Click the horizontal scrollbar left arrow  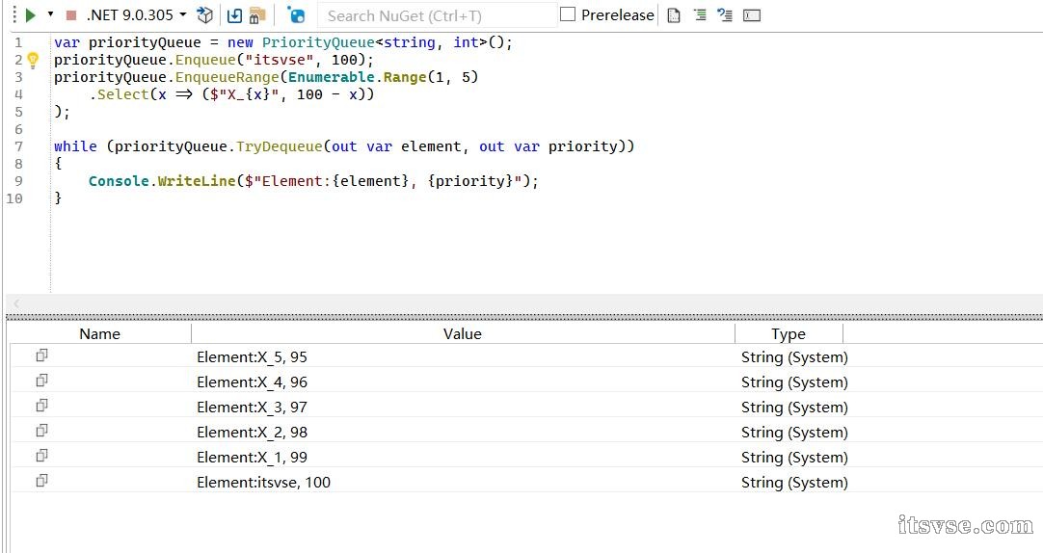tap(15, 303)
